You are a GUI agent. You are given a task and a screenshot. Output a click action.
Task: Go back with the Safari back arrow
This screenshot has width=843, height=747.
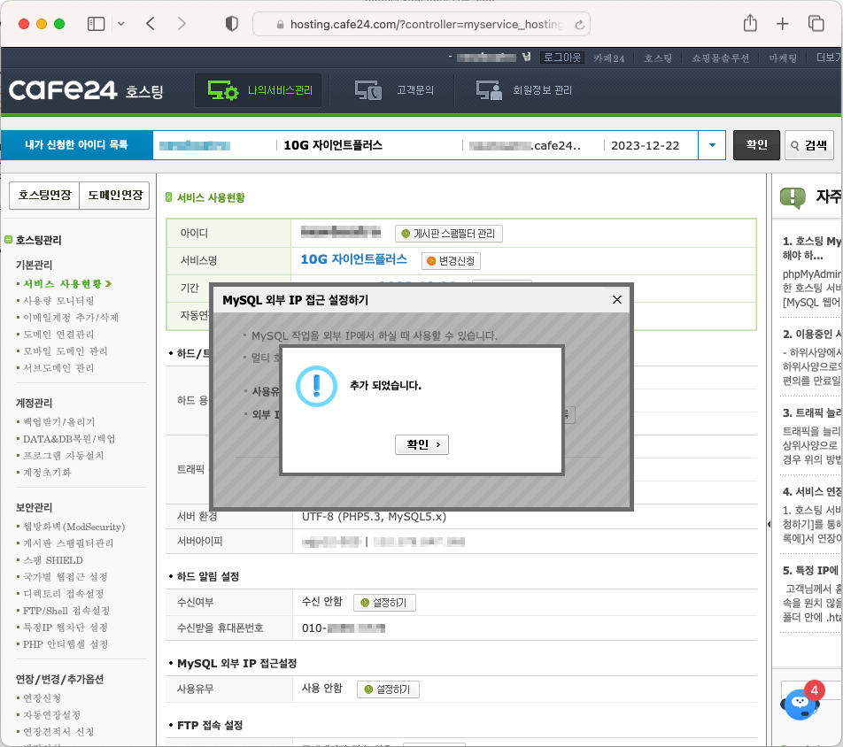[x=151, y=24]
